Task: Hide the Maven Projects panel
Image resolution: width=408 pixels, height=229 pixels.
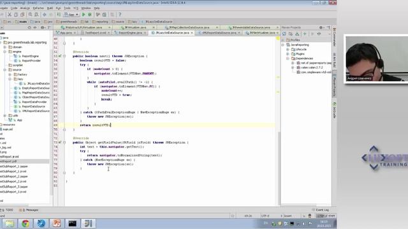Action: click(328, 27)
